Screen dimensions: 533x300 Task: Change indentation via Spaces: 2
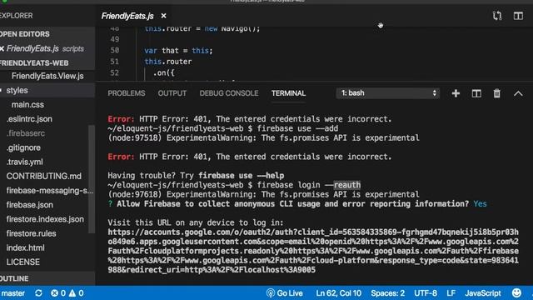click(x=387, y=292)
